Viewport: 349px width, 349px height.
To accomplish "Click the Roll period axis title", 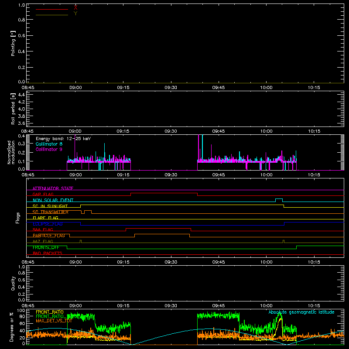I will 13,109.
